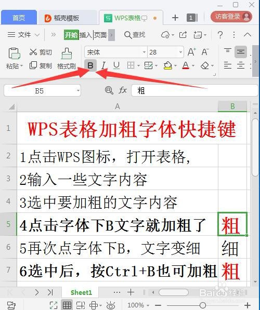Collapse the ribbon with the caret icon
260x310 pixels.
248,35
